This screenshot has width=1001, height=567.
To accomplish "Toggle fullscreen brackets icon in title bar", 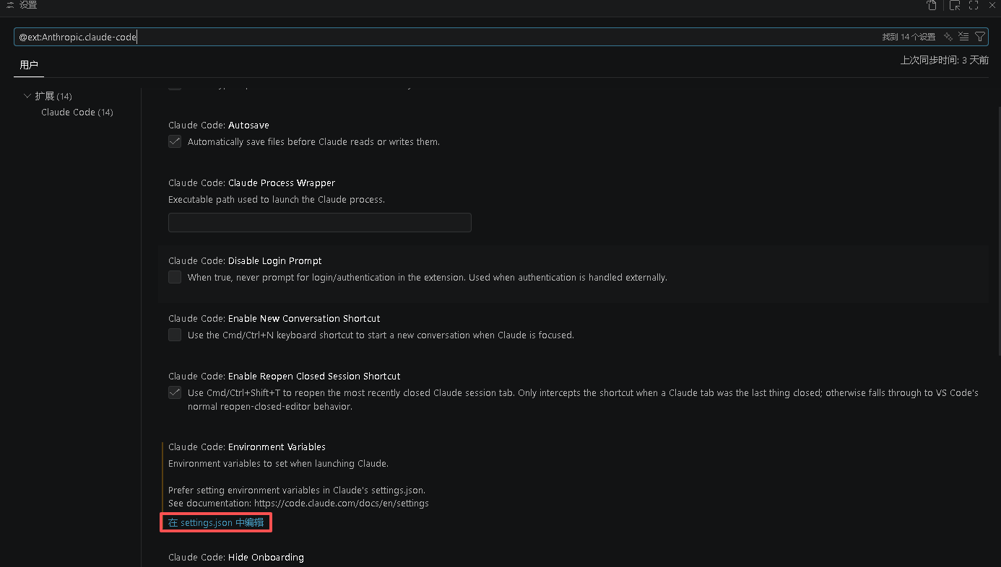I will tap(974, 5).
